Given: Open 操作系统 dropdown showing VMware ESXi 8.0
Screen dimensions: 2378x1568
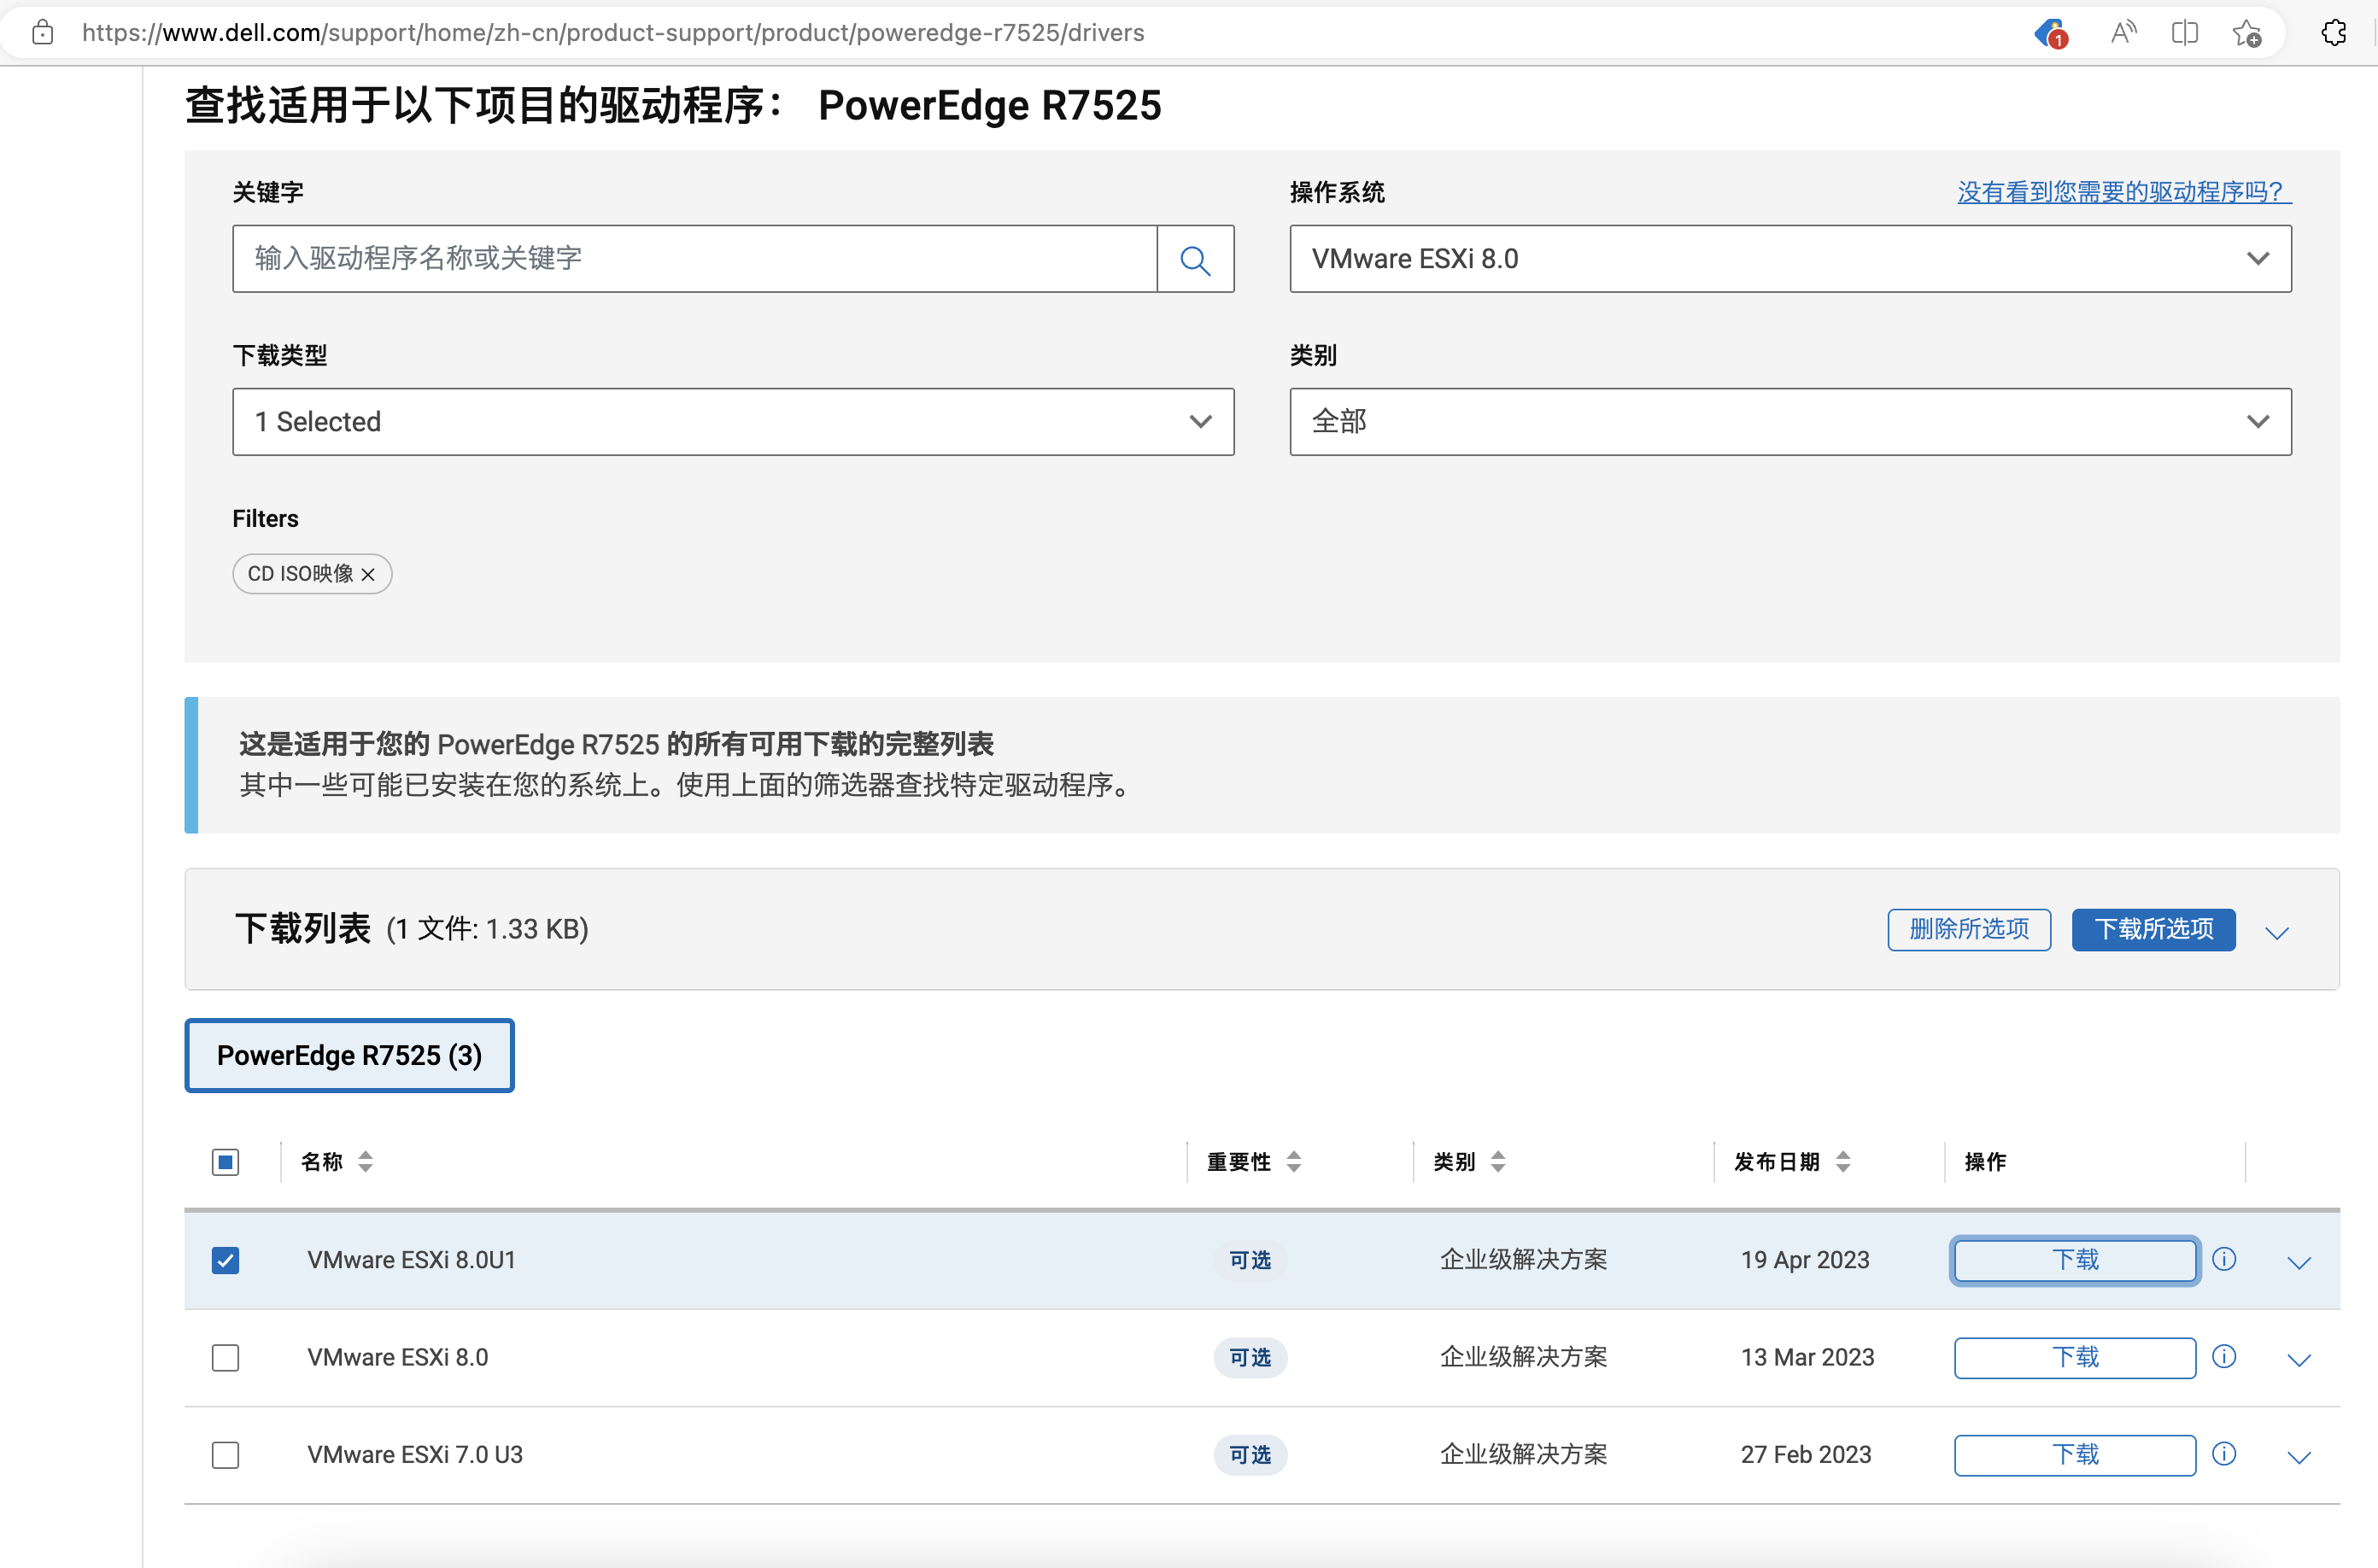Looking at the screenshot, I should tap(1790, 259).
